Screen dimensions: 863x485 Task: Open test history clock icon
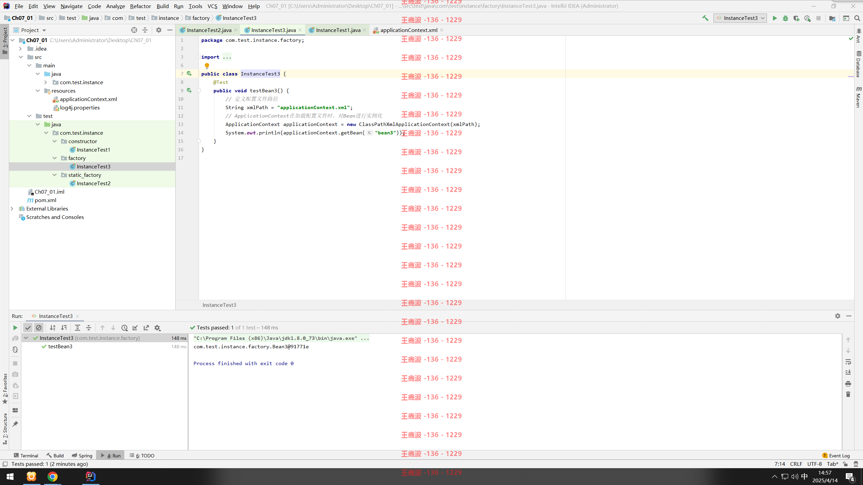(x=124, y=328)
